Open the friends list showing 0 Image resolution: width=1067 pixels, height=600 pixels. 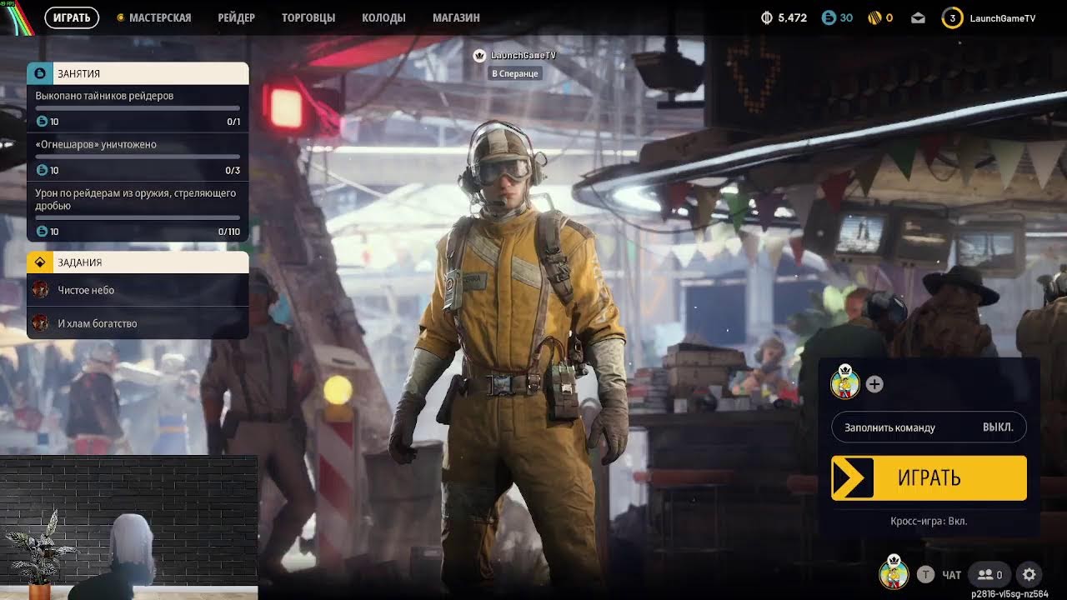[989, 574]
